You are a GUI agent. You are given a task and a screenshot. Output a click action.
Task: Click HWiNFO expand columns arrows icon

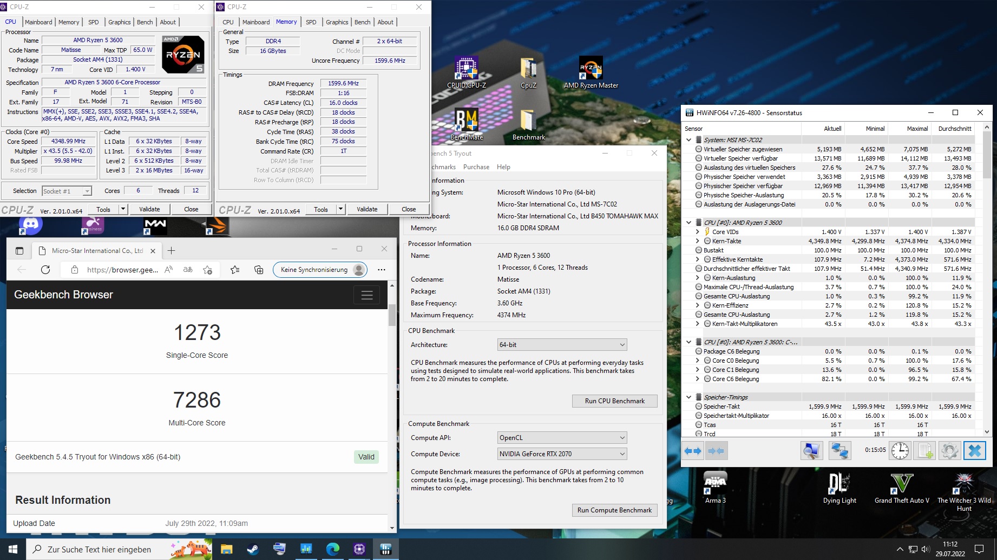click(693, 451)
